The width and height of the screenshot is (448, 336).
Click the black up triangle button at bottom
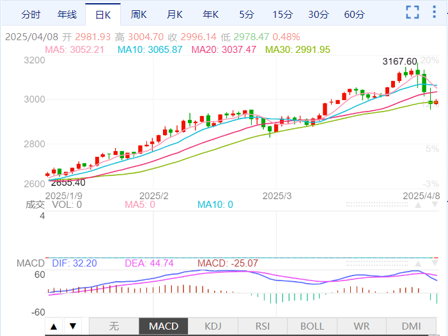tap(54, 326)
